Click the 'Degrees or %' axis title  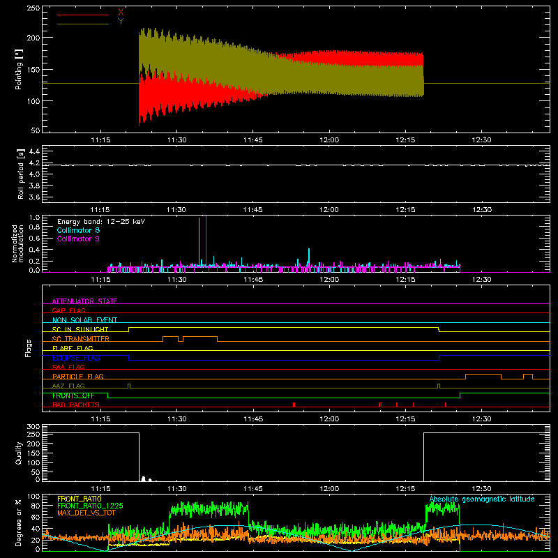coord(19,523)
